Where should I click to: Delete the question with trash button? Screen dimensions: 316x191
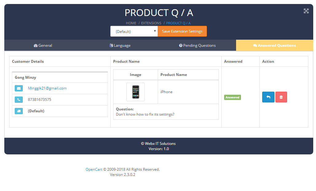tap(281, 97)
